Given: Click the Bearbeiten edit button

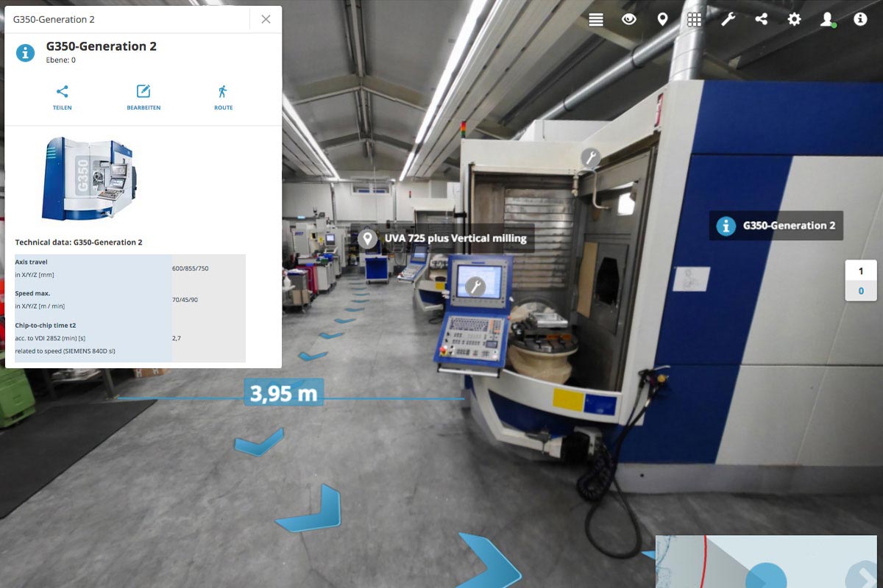Looking at the screenshot, I should 143,97.
